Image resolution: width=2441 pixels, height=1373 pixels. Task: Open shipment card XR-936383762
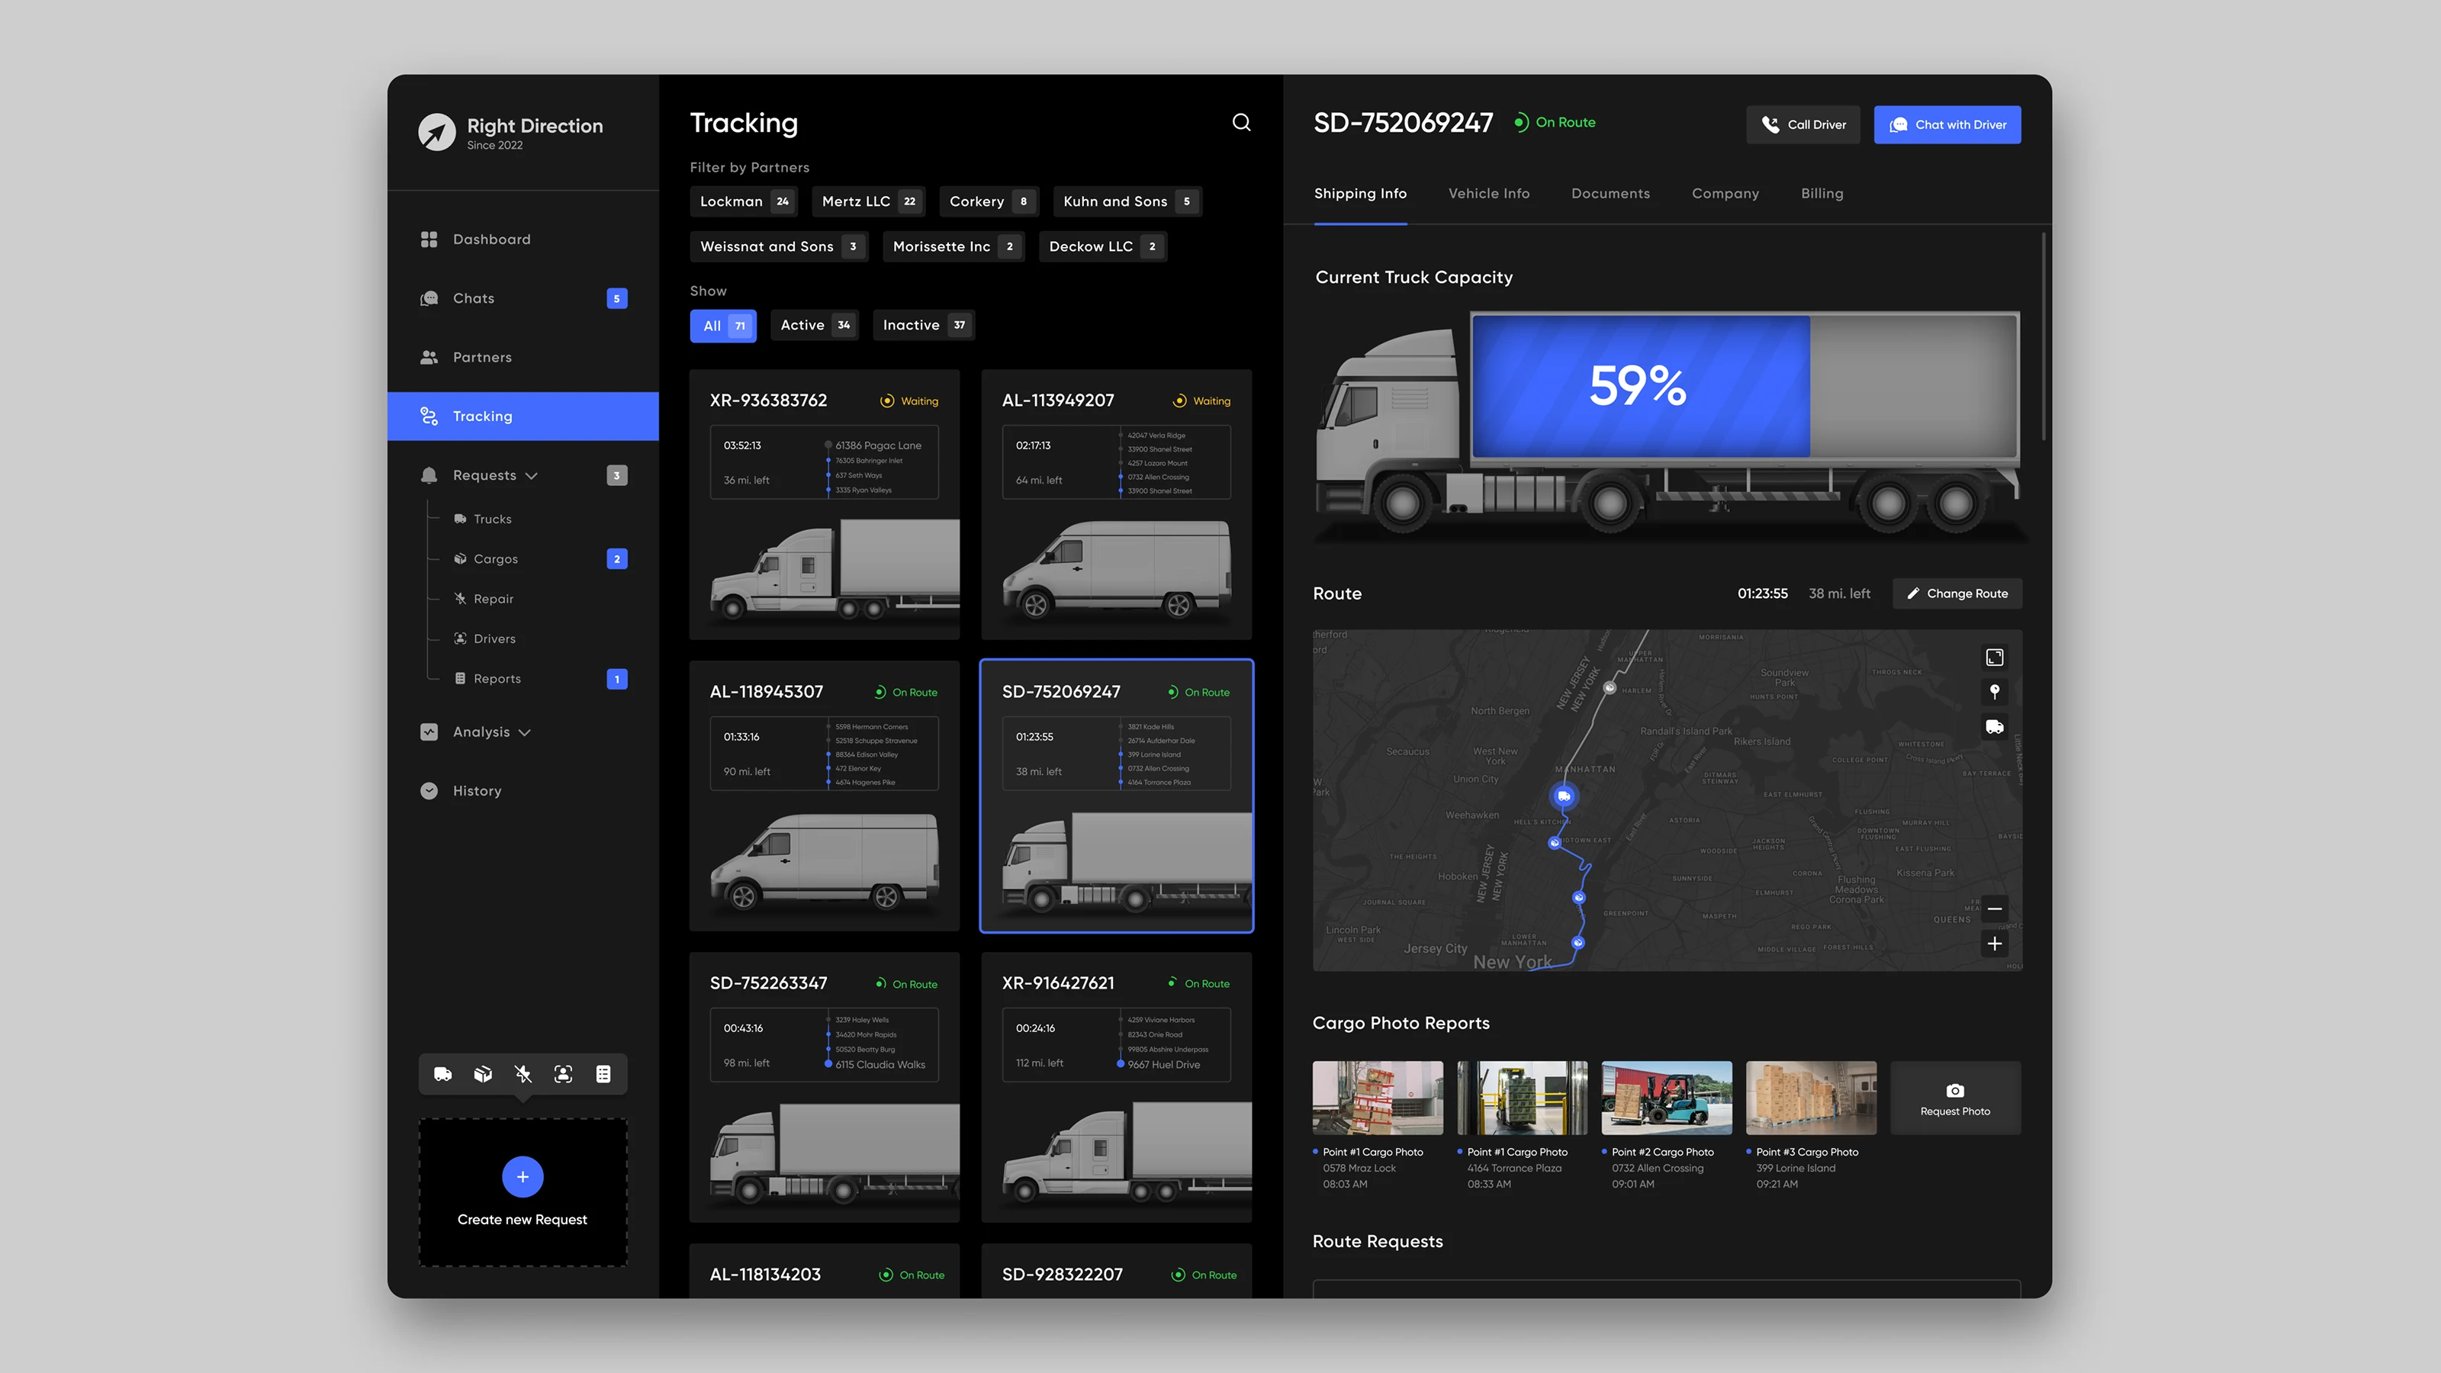[x=825, y=505]
